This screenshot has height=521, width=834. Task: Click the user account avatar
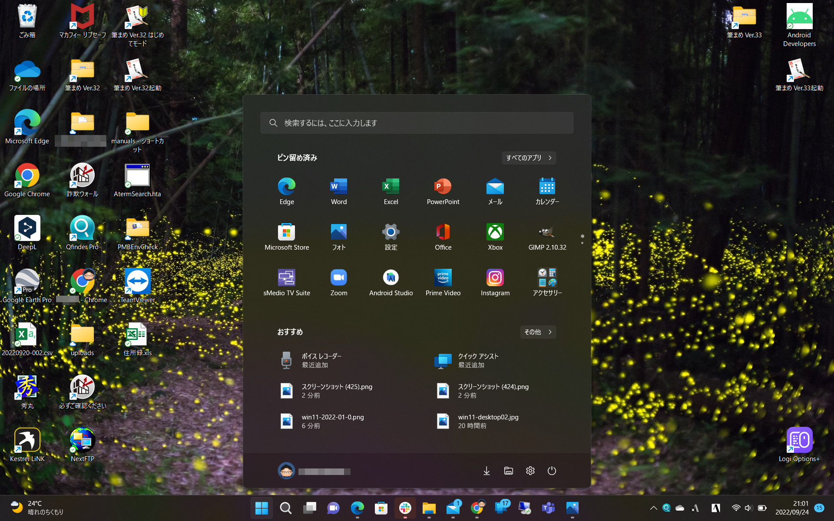coord(286,471)
